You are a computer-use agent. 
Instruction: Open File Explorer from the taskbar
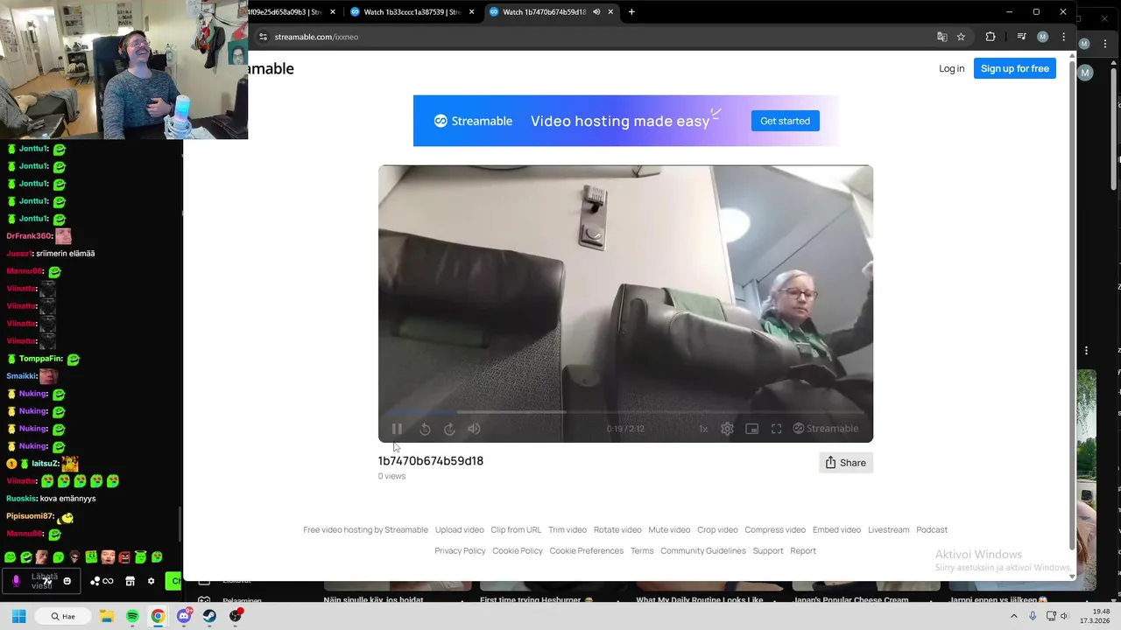click(x=106, y=616)
